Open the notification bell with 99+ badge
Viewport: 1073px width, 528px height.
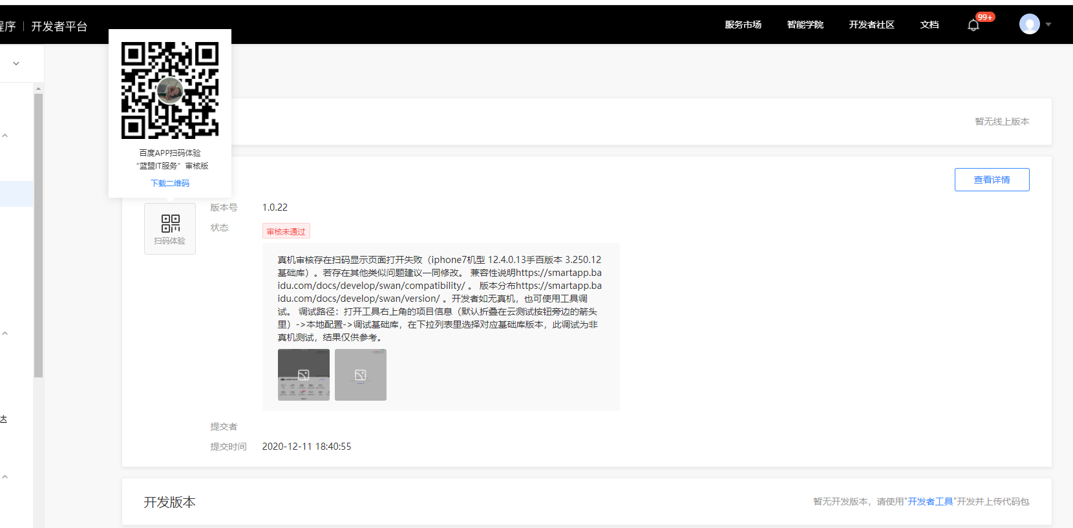click(973, 25)
